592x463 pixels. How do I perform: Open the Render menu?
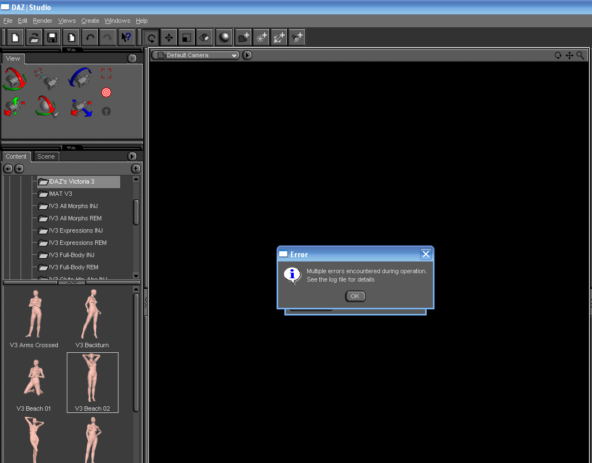[43, 21]
